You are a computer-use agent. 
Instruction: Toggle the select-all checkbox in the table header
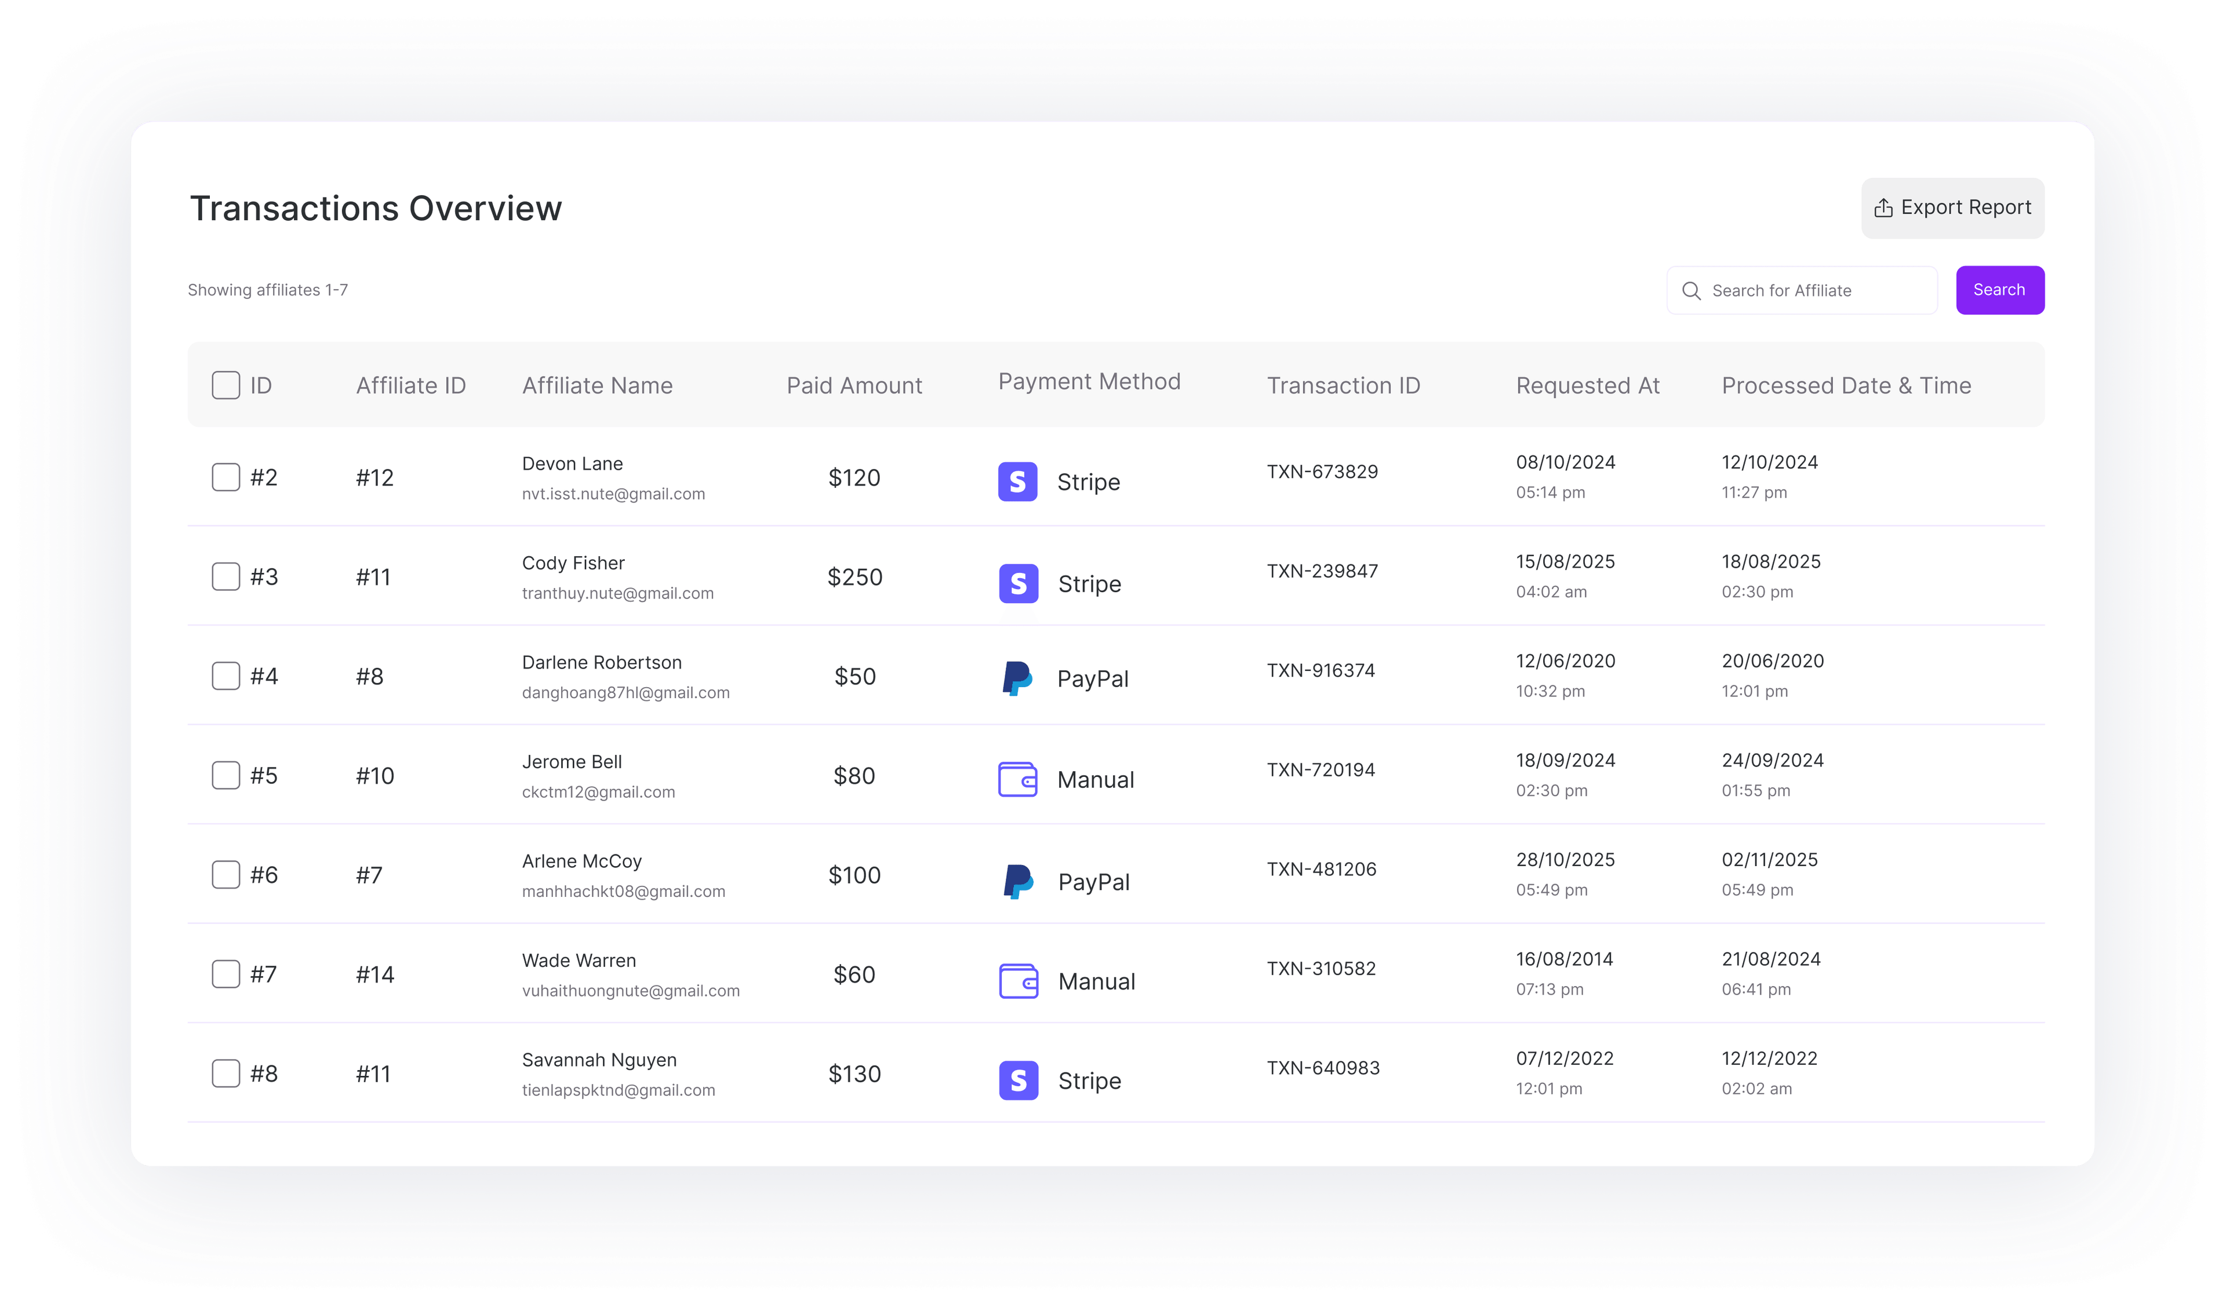(x=226, y=385)
